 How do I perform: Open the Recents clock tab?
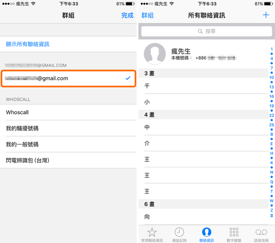179,234
